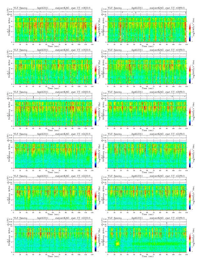Select the color scale beside the 1950 spectrogram
Screen dimensions: 202x262
[190, 74]
